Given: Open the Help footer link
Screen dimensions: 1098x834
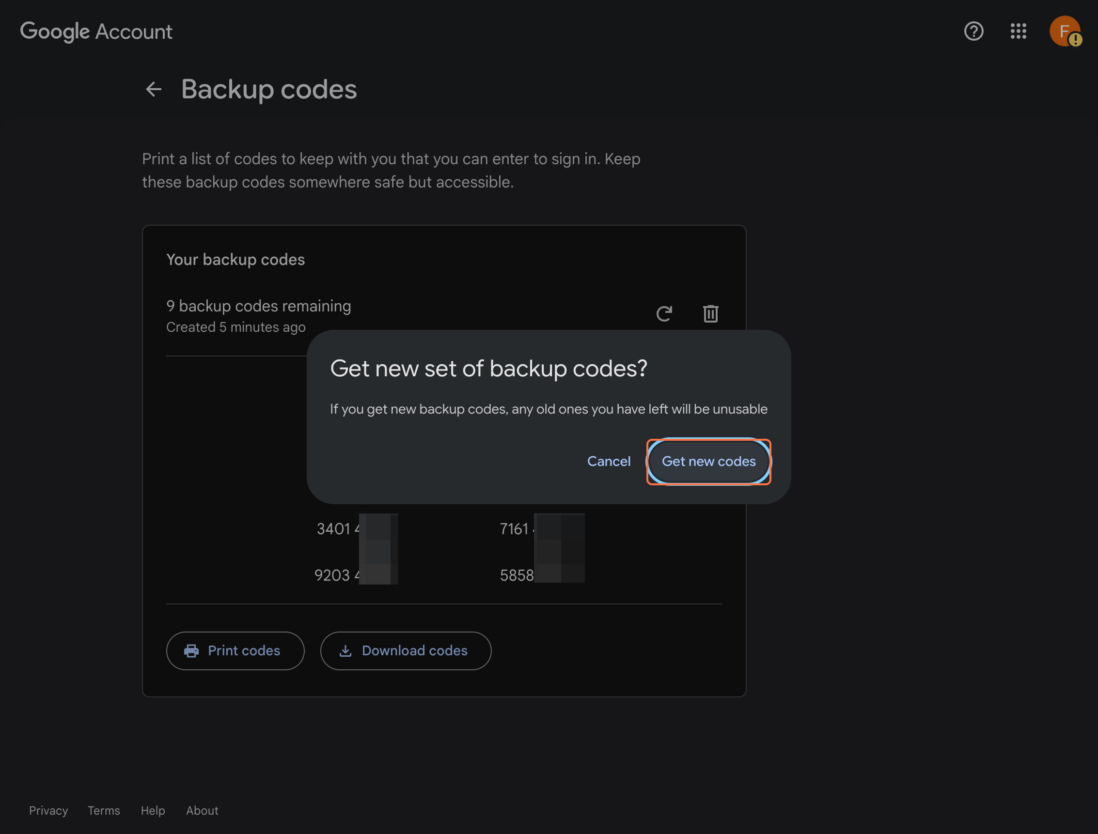Looking at the screenshot, I should point(153,810).
